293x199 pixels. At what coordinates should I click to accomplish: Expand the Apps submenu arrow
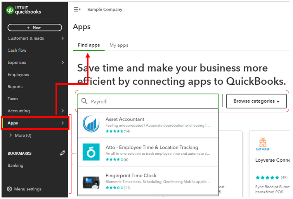coord(62,123)
